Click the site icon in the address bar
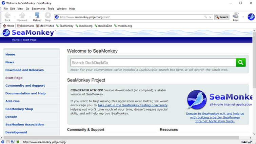This screenshot has height=144, width=256. point(57,17)
